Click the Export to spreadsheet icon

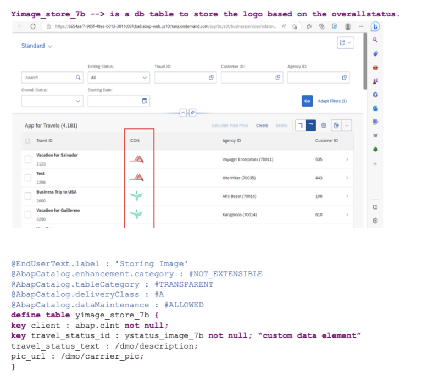[337, 125]
